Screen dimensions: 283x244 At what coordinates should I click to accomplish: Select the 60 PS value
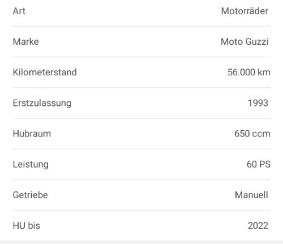click(x=259, y=164)
